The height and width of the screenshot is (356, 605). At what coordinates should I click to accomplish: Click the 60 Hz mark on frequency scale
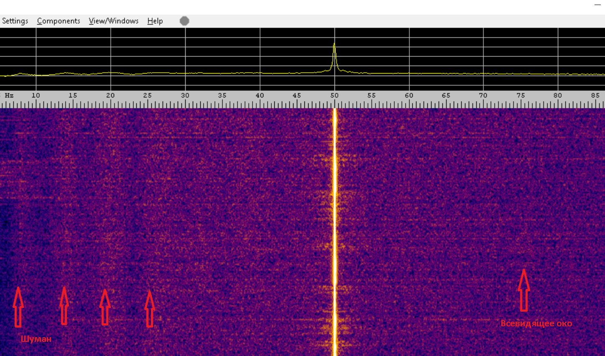pyautogui.click(x=409, y=95)
